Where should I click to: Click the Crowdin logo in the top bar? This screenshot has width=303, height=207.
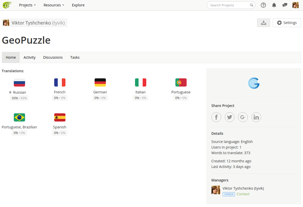pyautogui.click(x=7, y=5)
